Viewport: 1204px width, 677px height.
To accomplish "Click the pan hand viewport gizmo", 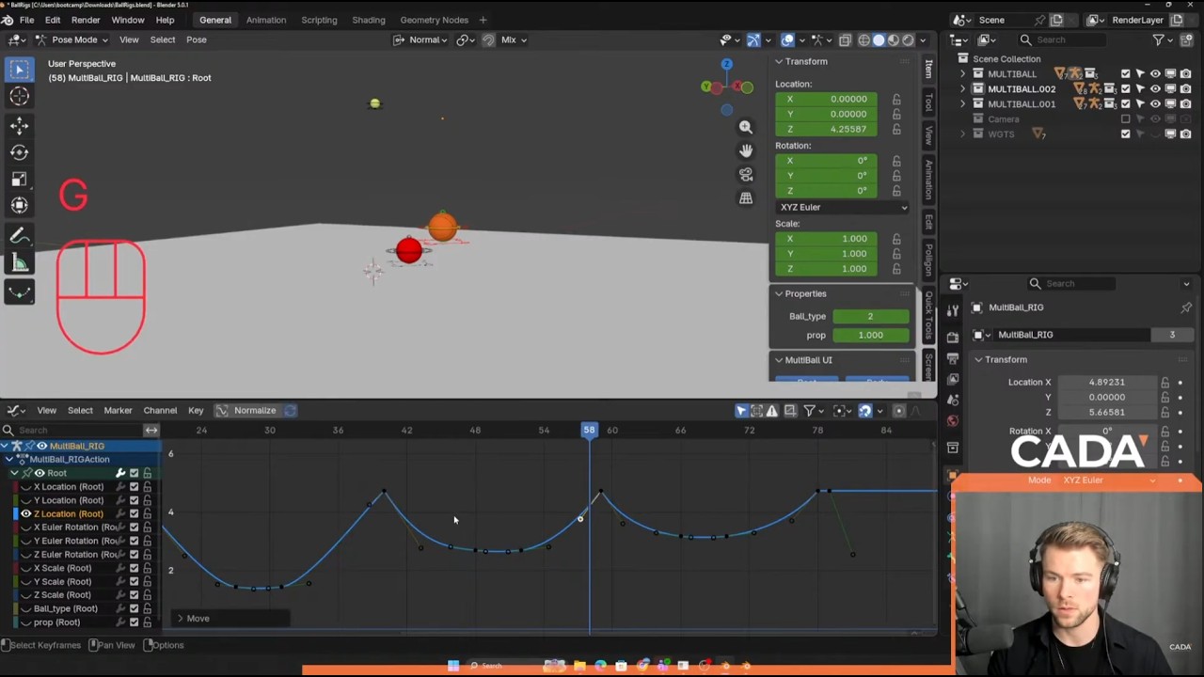I will coord(746,150).
